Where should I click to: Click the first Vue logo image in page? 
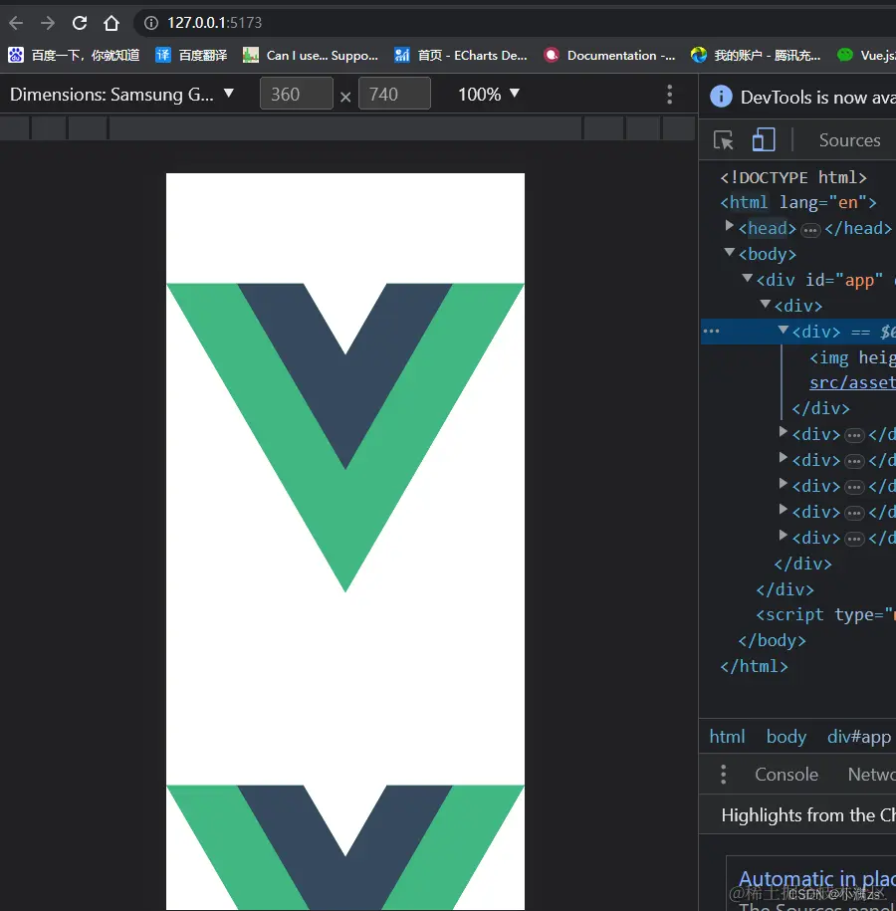pos(345,437)
